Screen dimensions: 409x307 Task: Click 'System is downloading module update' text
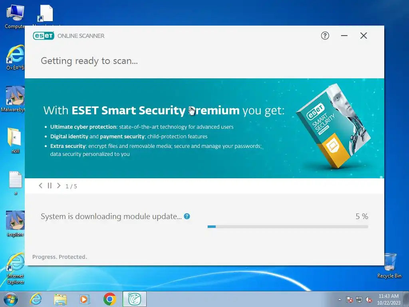pyautogui.click(x=111, y=216)
